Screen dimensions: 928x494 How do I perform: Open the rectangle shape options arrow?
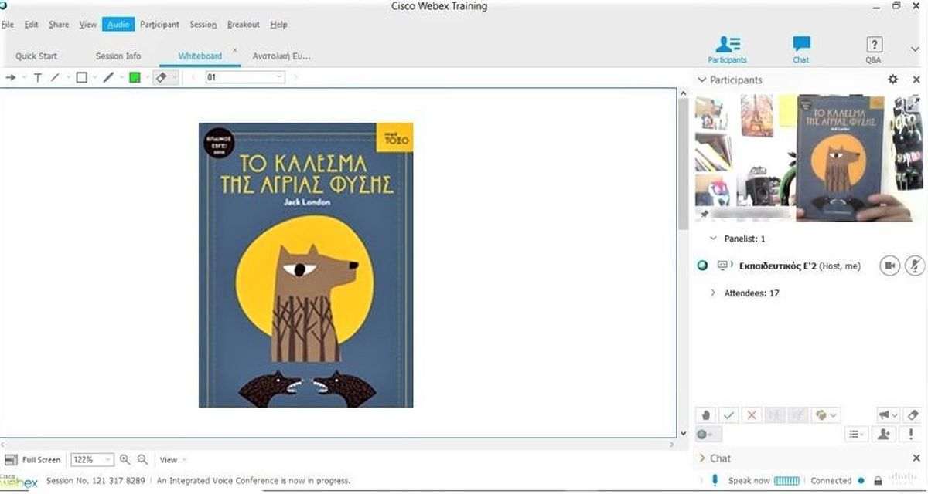click(94, 77)
